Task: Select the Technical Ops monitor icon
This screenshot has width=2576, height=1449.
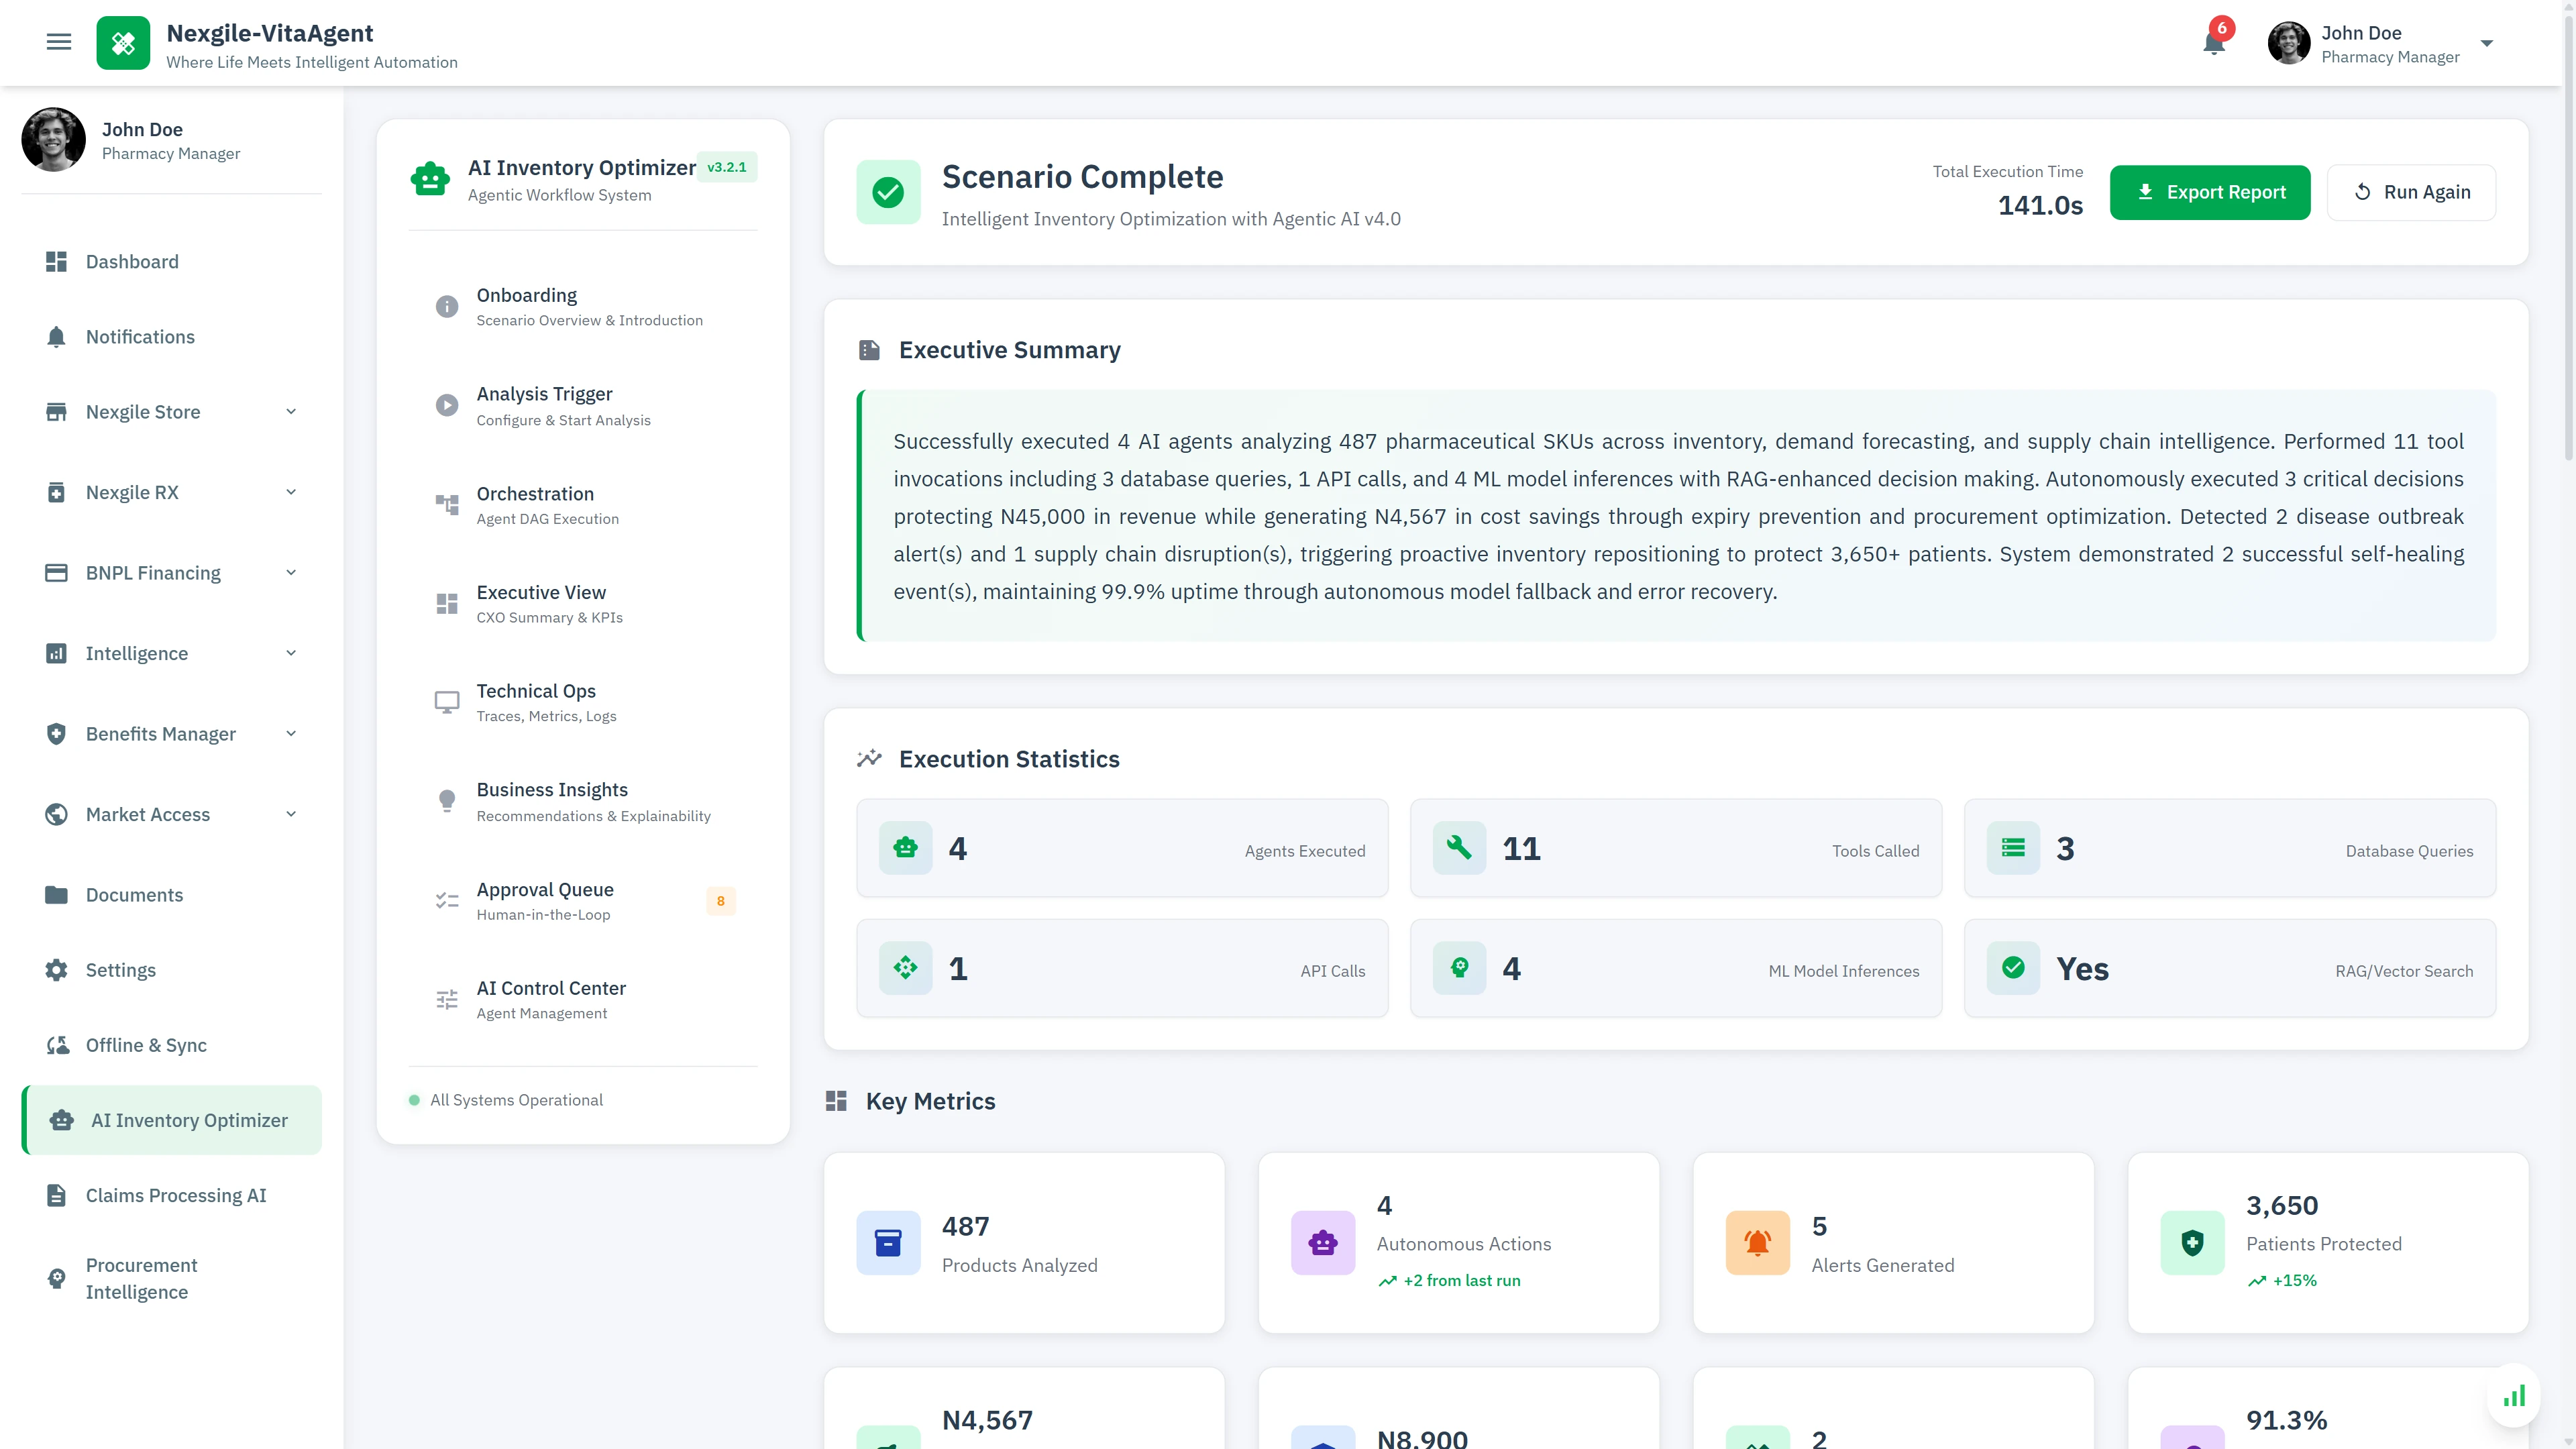Action: 446,702
